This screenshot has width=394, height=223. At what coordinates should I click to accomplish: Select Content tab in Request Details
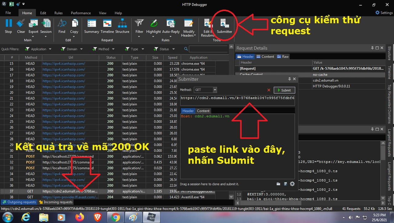coord(265,56)
